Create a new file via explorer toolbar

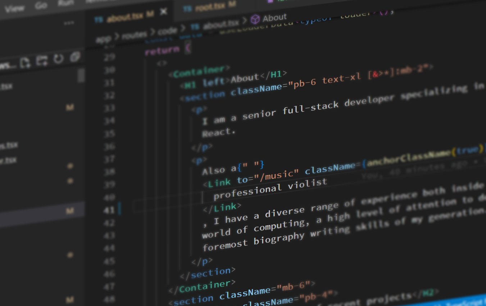point(25,63)
